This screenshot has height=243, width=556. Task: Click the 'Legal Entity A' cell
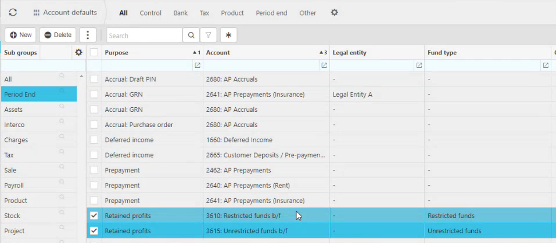click(377, 95)
